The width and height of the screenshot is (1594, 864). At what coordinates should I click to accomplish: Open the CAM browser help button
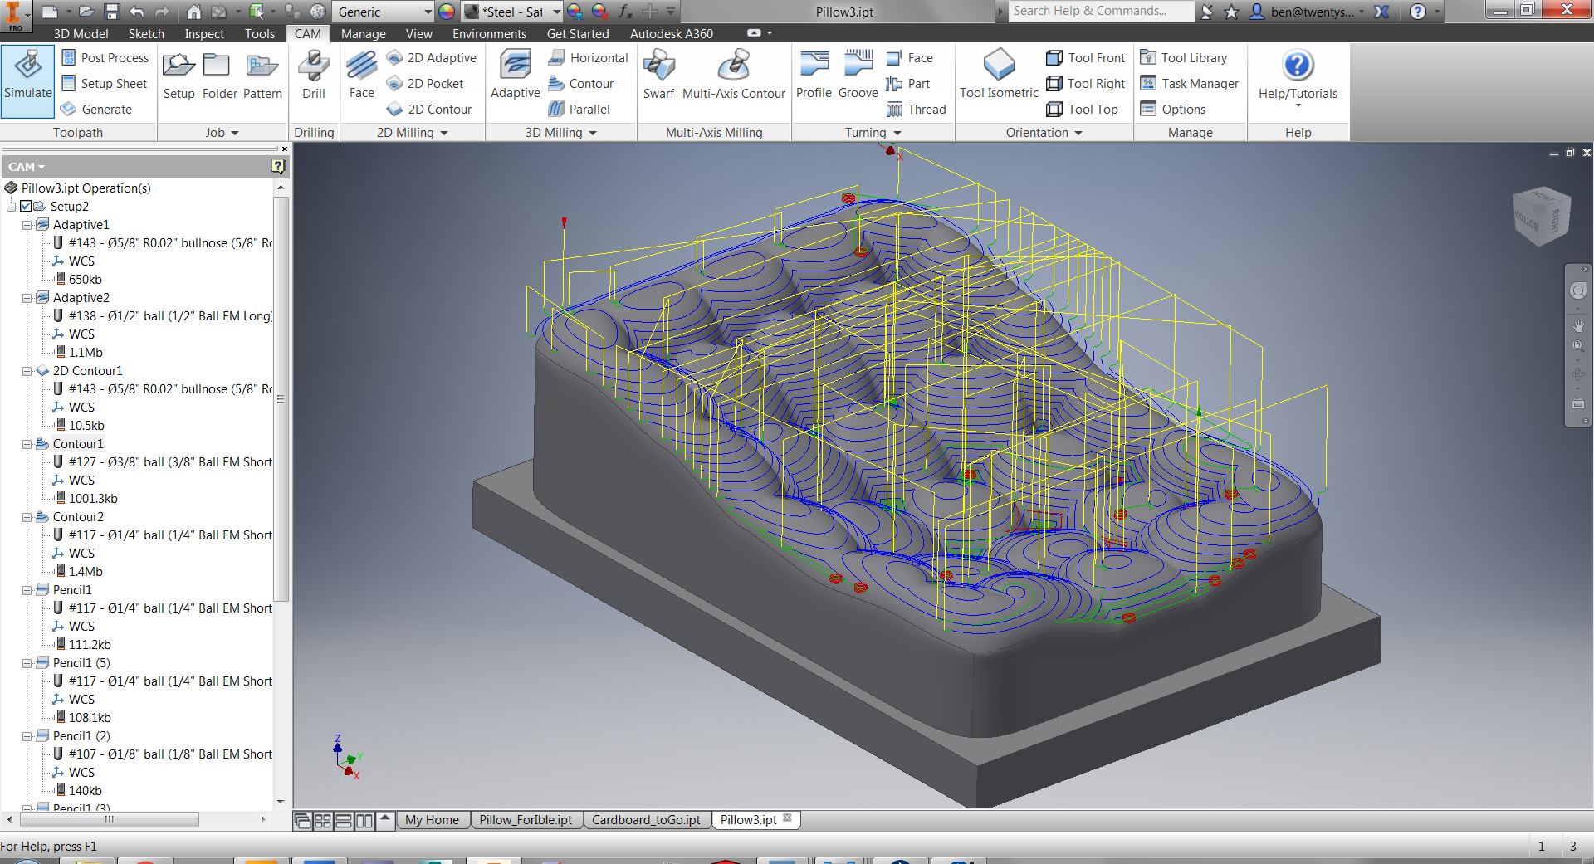(278, 166)
